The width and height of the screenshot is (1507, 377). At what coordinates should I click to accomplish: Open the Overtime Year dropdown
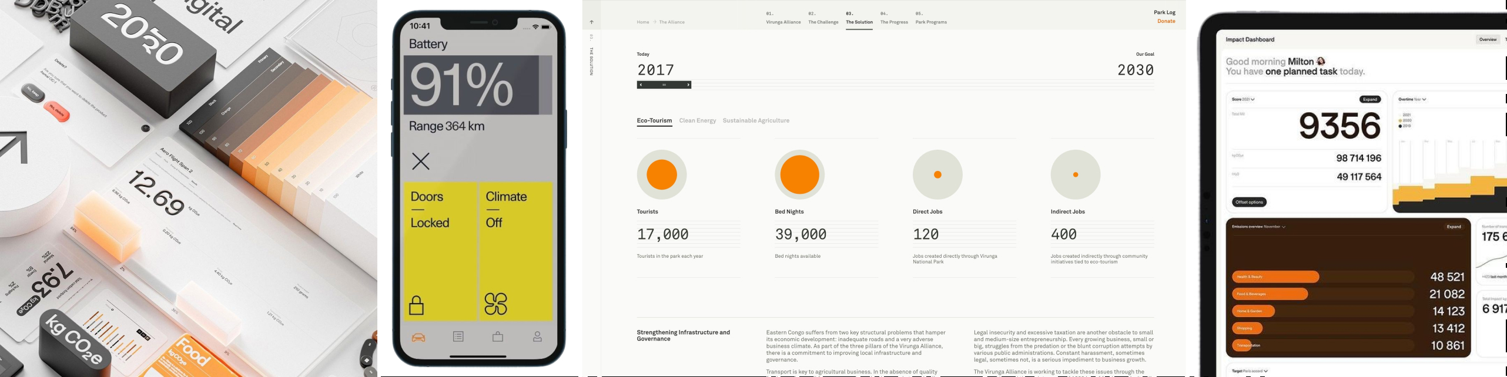pyautogui.click(x=1412, y=99)
